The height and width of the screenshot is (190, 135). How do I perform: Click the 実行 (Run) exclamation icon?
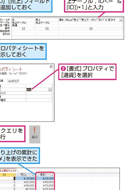(34, 134)
